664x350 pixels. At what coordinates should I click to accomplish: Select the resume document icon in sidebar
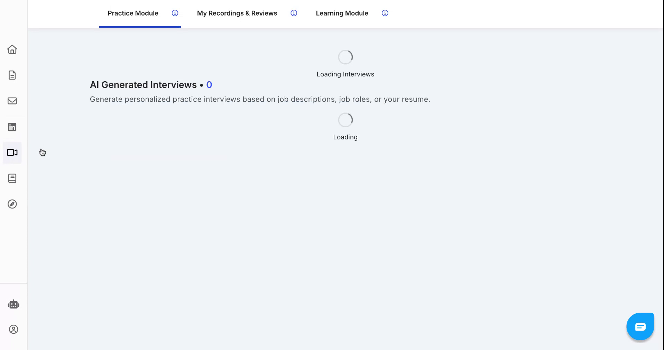tap(12, 75)
